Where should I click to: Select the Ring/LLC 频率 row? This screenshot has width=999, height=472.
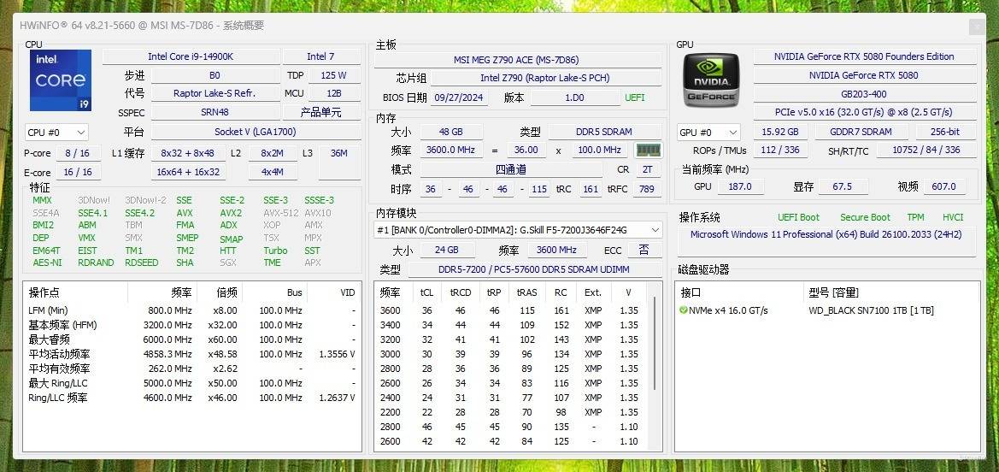tap(191, 398)
